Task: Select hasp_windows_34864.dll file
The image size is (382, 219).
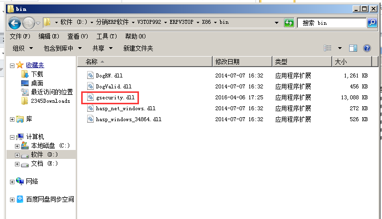Action: 128,119
